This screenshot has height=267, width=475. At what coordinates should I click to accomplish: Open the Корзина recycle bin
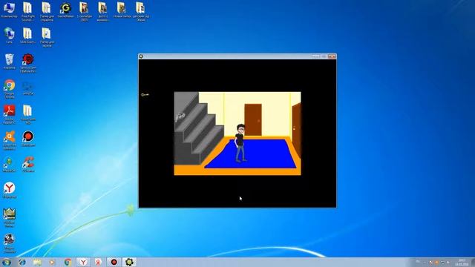pyautogui.click(x=9, y=62)
